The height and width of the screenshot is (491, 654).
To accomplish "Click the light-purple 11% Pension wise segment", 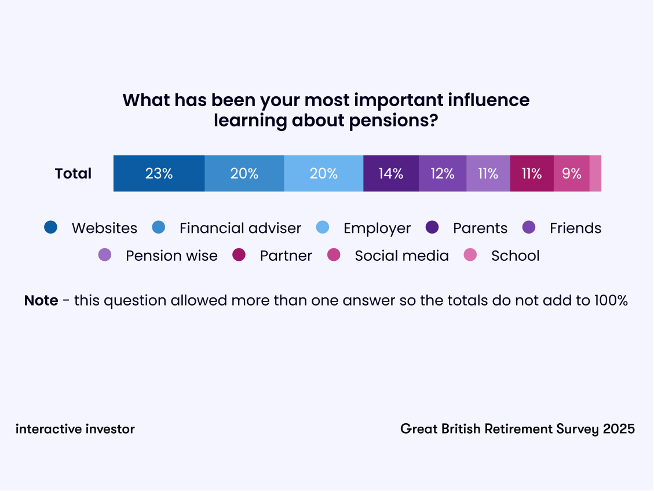I will tap(488, 173).
